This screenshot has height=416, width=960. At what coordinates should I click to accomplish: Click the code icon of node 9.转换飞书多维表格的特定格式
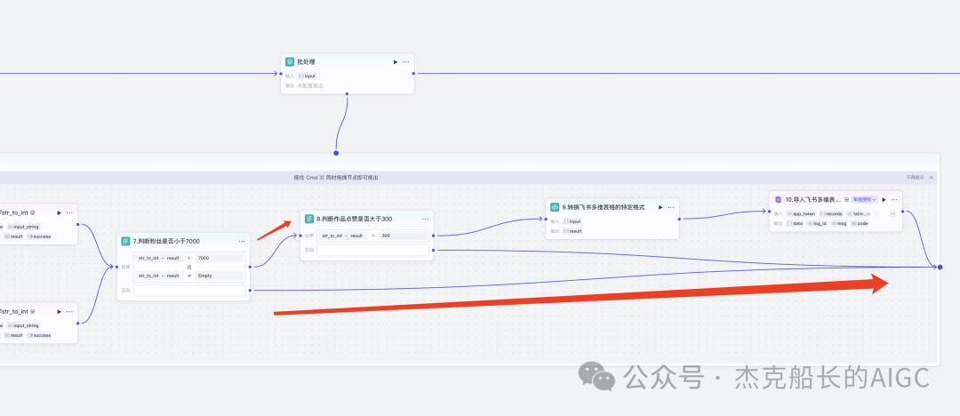tap(555, 207)
